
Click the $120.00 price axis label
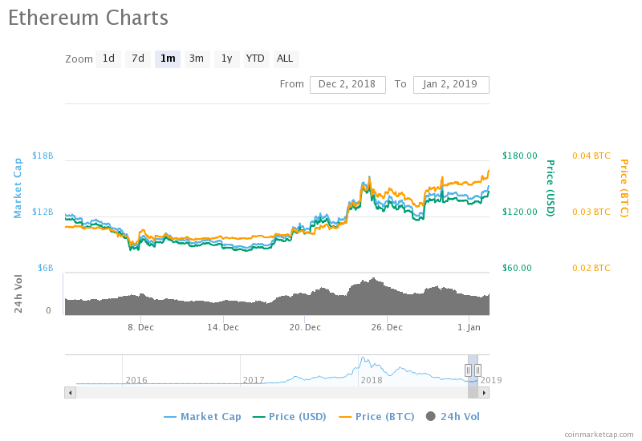519,212
